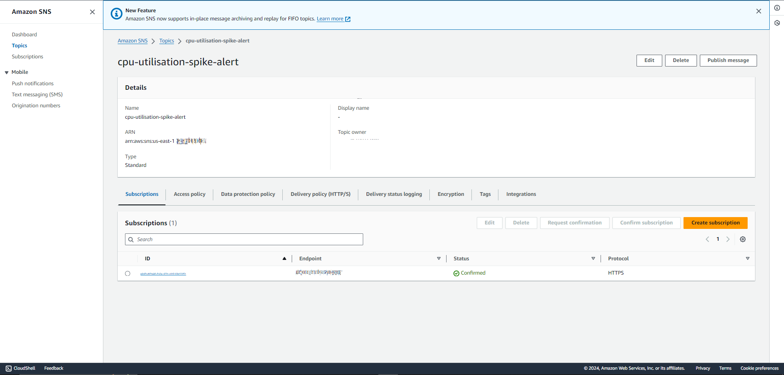Click the hexagon icon below the info icon
The image size is (784, 375).
(x=777, y=23)
